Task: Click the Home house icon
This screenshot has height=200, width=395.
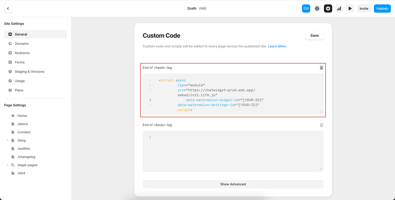Action: [13, 116]
